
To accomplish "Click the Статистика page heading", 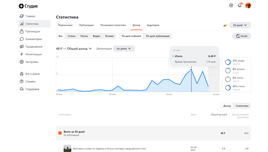I will coord(67,17).
